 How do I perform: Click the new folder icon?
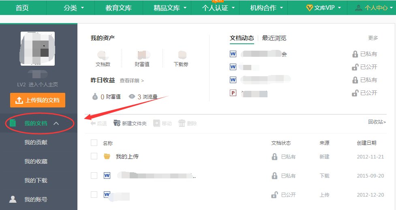pyautogui.click(x=117, y=123)
